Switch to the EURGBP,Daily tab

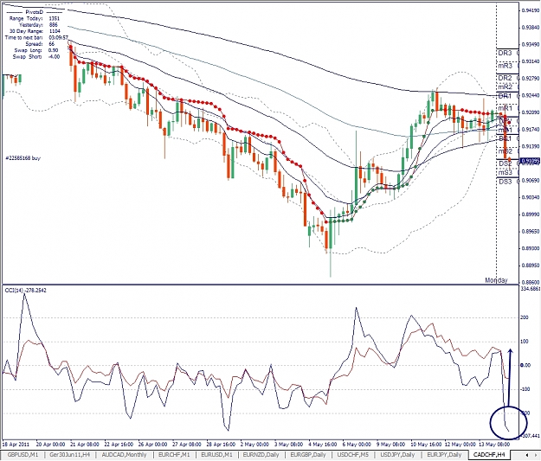(x=308, y=454)
